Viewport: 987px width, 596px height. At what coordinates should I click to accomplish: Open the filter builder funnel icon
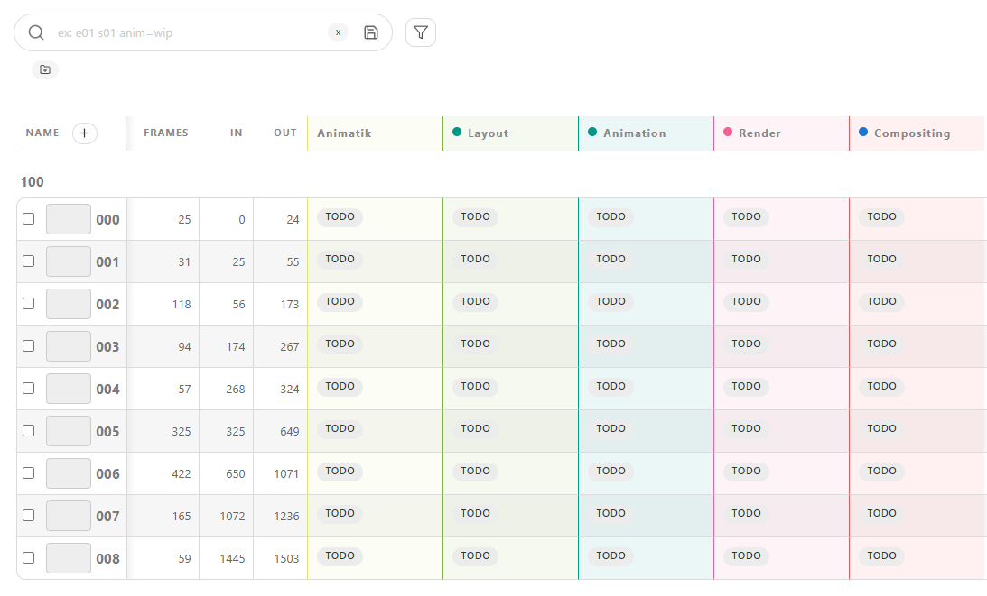pos(421,32)
